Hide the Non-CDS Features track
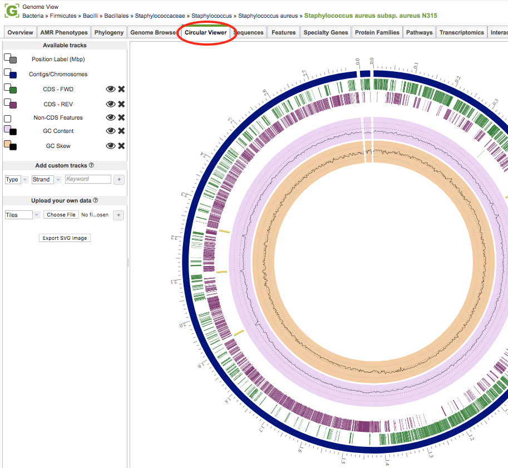 coord(111,117)
